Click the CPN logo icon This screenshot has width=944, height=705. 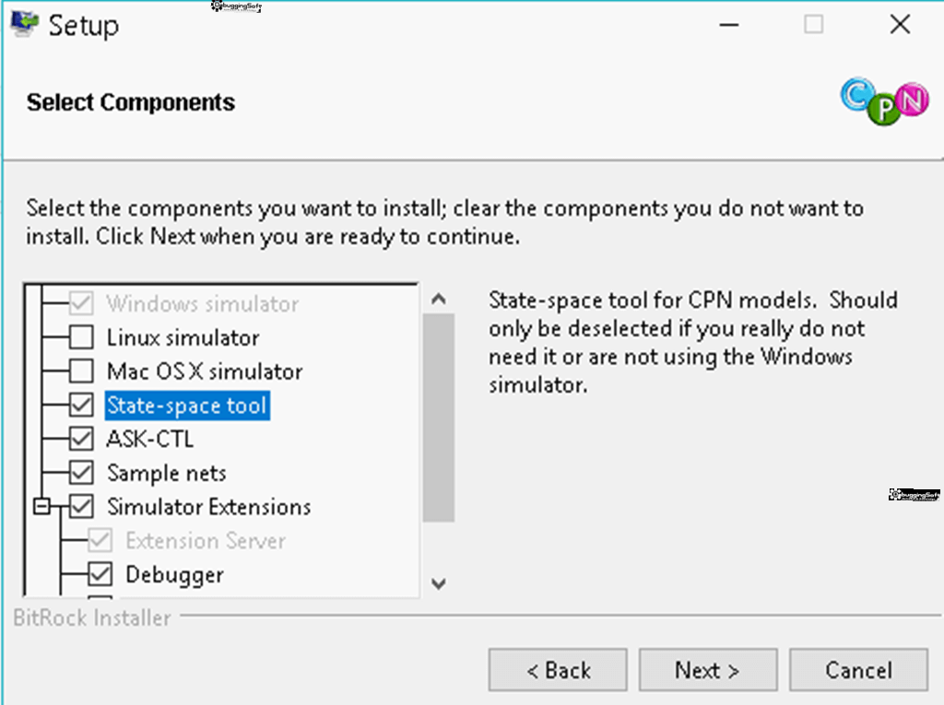point(884,101)
